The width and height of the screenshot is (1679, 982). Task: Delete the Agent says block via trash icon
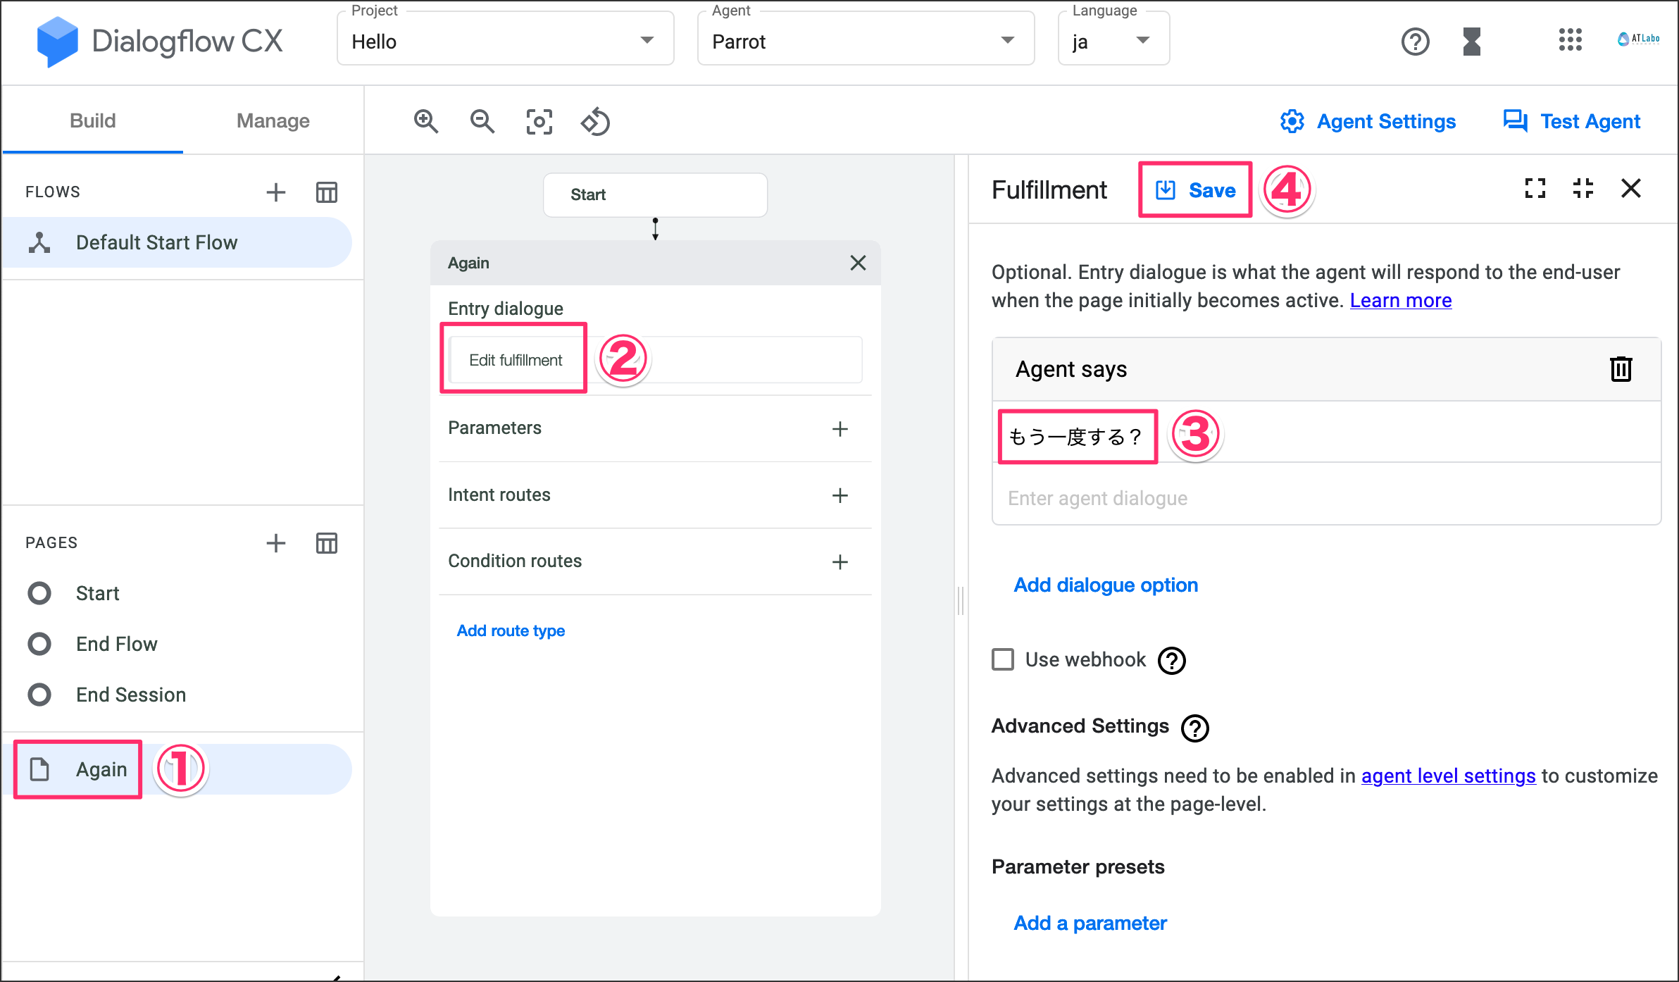[x=1621, y=369]
